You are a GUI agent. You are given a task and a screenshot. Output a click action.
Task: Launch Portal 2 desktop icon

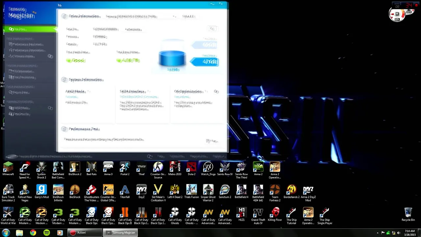125,169
